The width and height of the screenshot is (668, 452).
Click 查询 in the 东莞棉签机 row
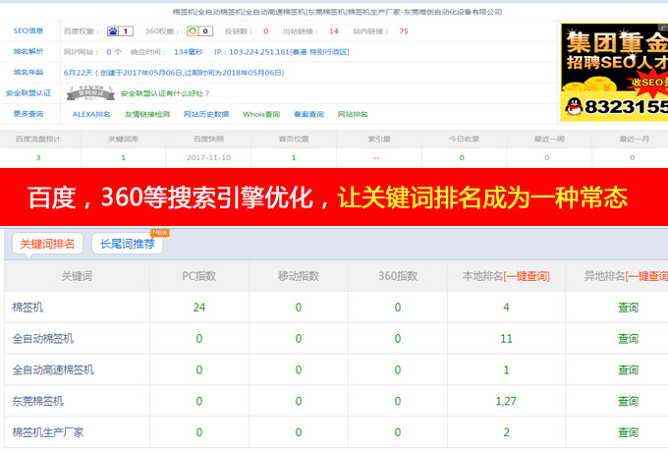pyautogui.click(x=629, y=401)
